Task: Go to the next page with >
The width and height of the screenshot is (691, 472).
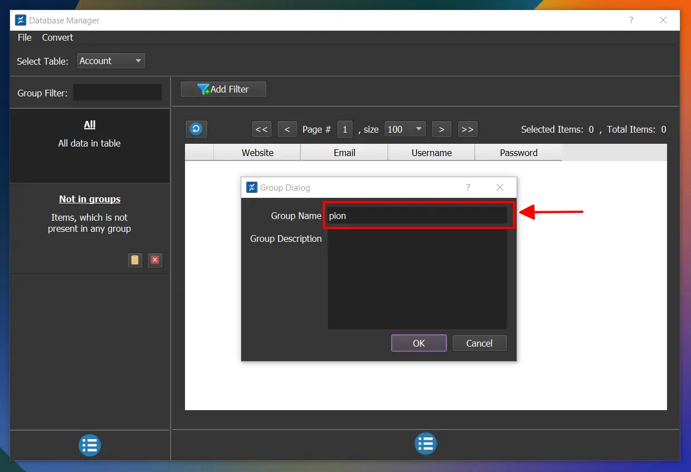Action: tap(441, 129)
